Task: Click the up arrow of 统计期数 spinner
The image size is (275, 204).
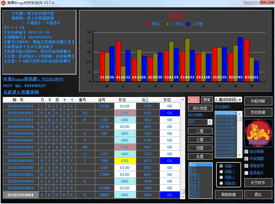Action: click(210, 121)
